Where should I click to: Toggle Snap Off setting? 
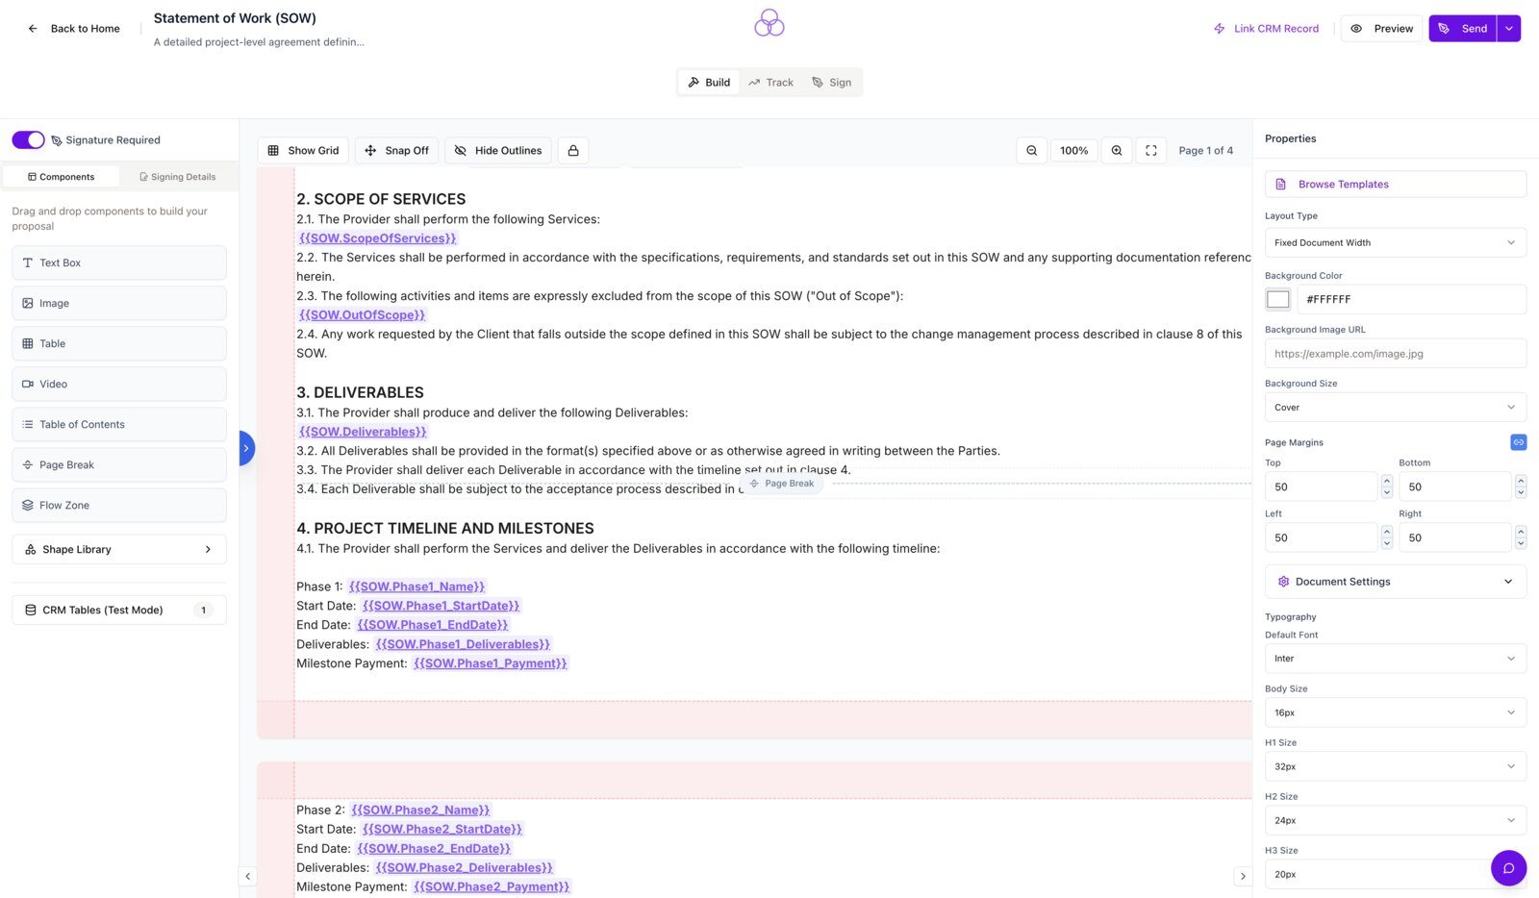tap(396, 151)
